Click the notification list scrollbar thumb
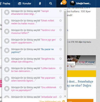The image size is (100, 102). click(x=65, y=51)
